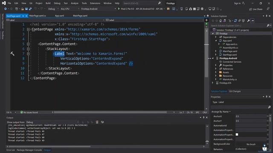
Task: Collapse the ContentPage.Content fold on line 5
Action: [28, 44]
